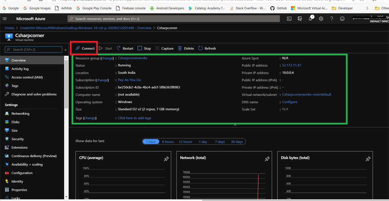Go to Home in the breadcrumb

click(x=9, y=28)
